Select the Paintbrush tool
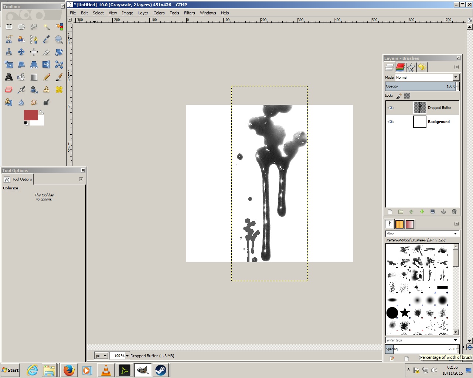Image resolution: width=473 pixels, height=378 pixels. click(59, 77)
